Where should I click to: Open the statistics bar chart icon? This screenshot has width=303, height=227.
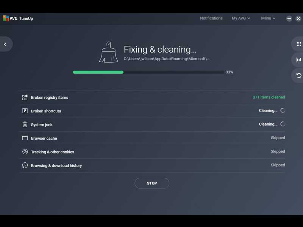tap(298, 60)
